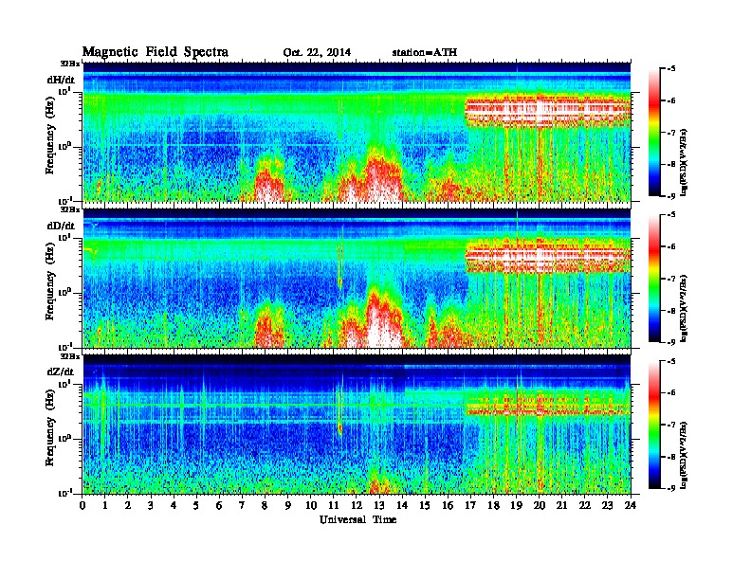Click the 32Hz tick label of dD/dt panel
Viewport: 751px width, 580px height.
click(x=70, y=209)
